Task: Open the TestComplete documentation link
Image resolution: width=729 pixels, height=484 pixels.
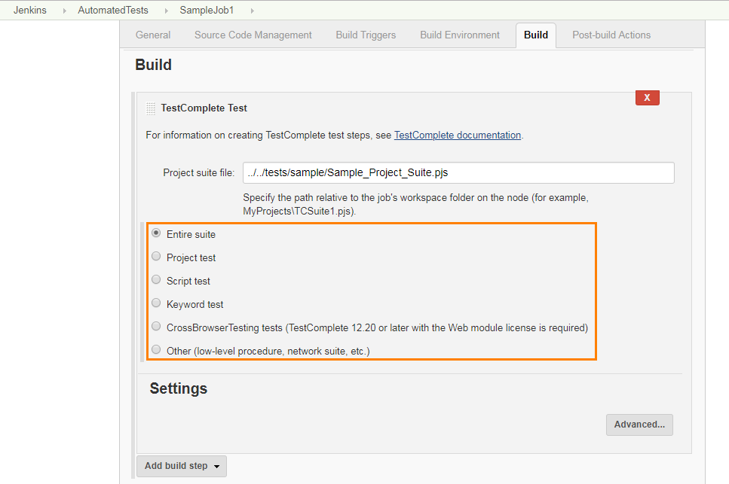Action: tap(458, 135)
